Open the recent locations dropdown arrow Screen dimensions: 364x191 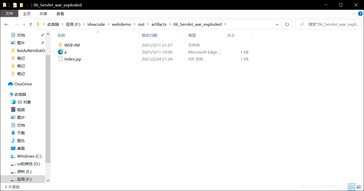coord(24,24)
